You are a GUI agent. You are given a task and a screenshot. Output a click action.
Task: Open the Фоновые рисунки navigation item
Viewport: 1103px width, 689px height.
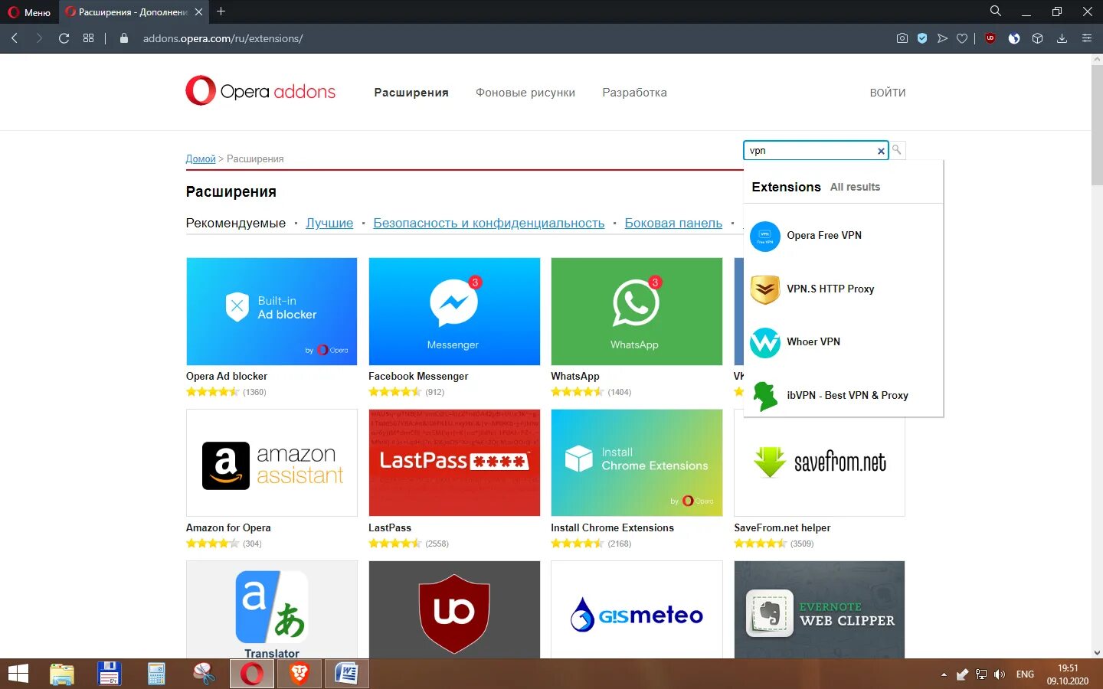tap(525, 93)
